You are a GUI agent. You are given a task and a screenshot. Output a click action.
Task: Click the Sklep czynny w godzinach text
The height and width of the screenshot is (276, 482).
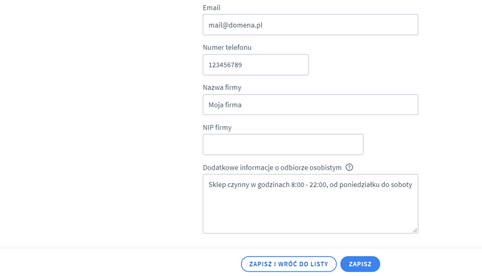248,184
